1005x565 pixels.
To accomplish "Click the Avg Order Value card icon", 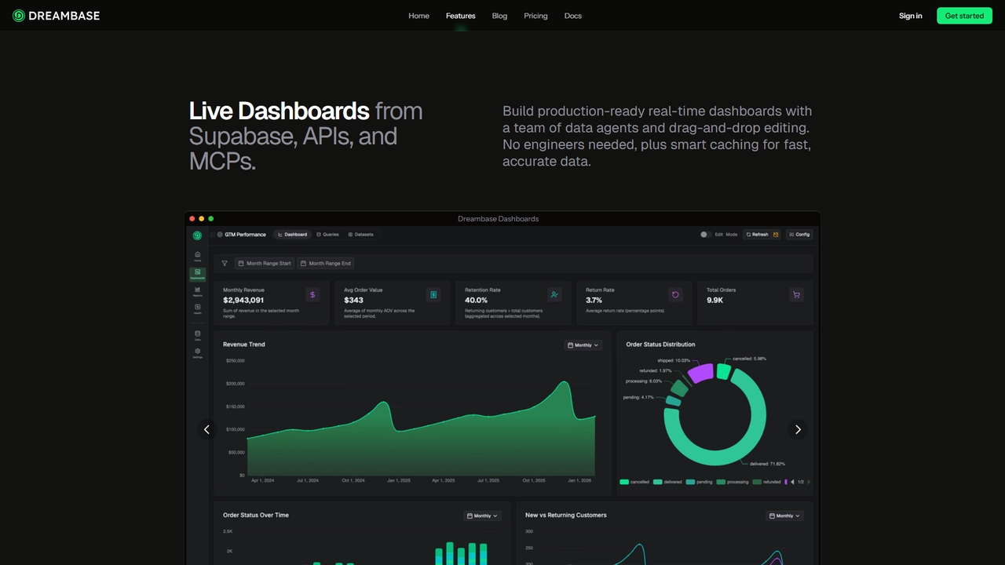I will click(433, 294).
